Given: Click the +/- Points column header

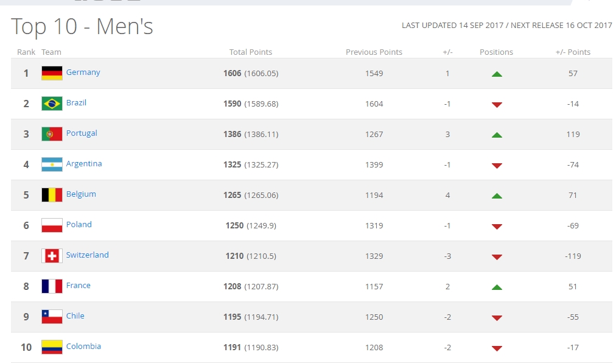Looking at the screenshot, I should tap(573, 52).
